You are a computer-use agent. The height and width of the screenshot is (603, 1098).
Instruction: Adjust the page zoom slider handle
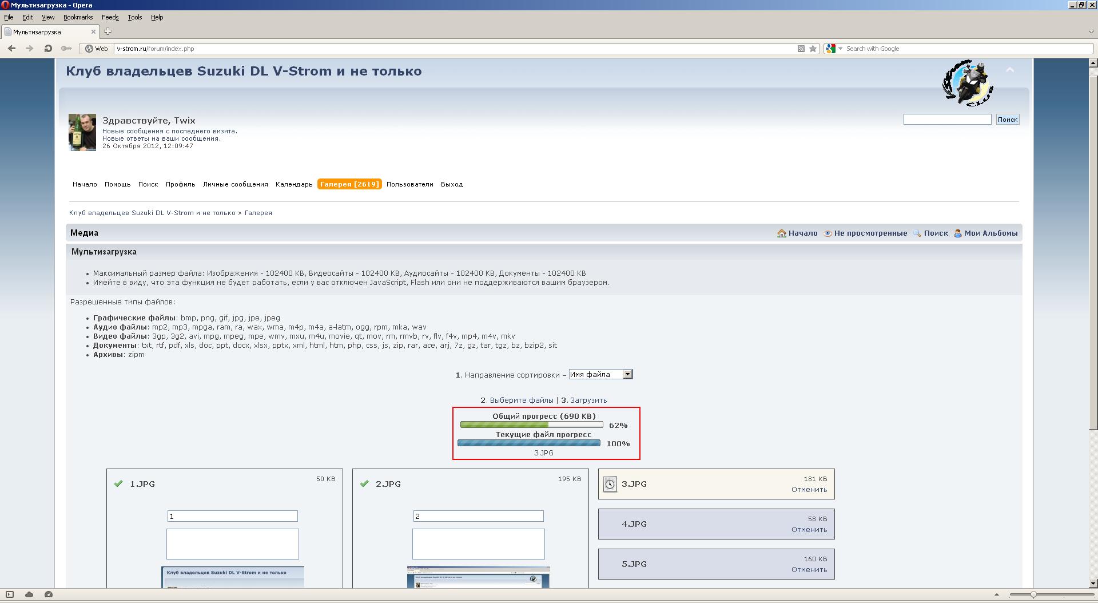click(1033, 595)
